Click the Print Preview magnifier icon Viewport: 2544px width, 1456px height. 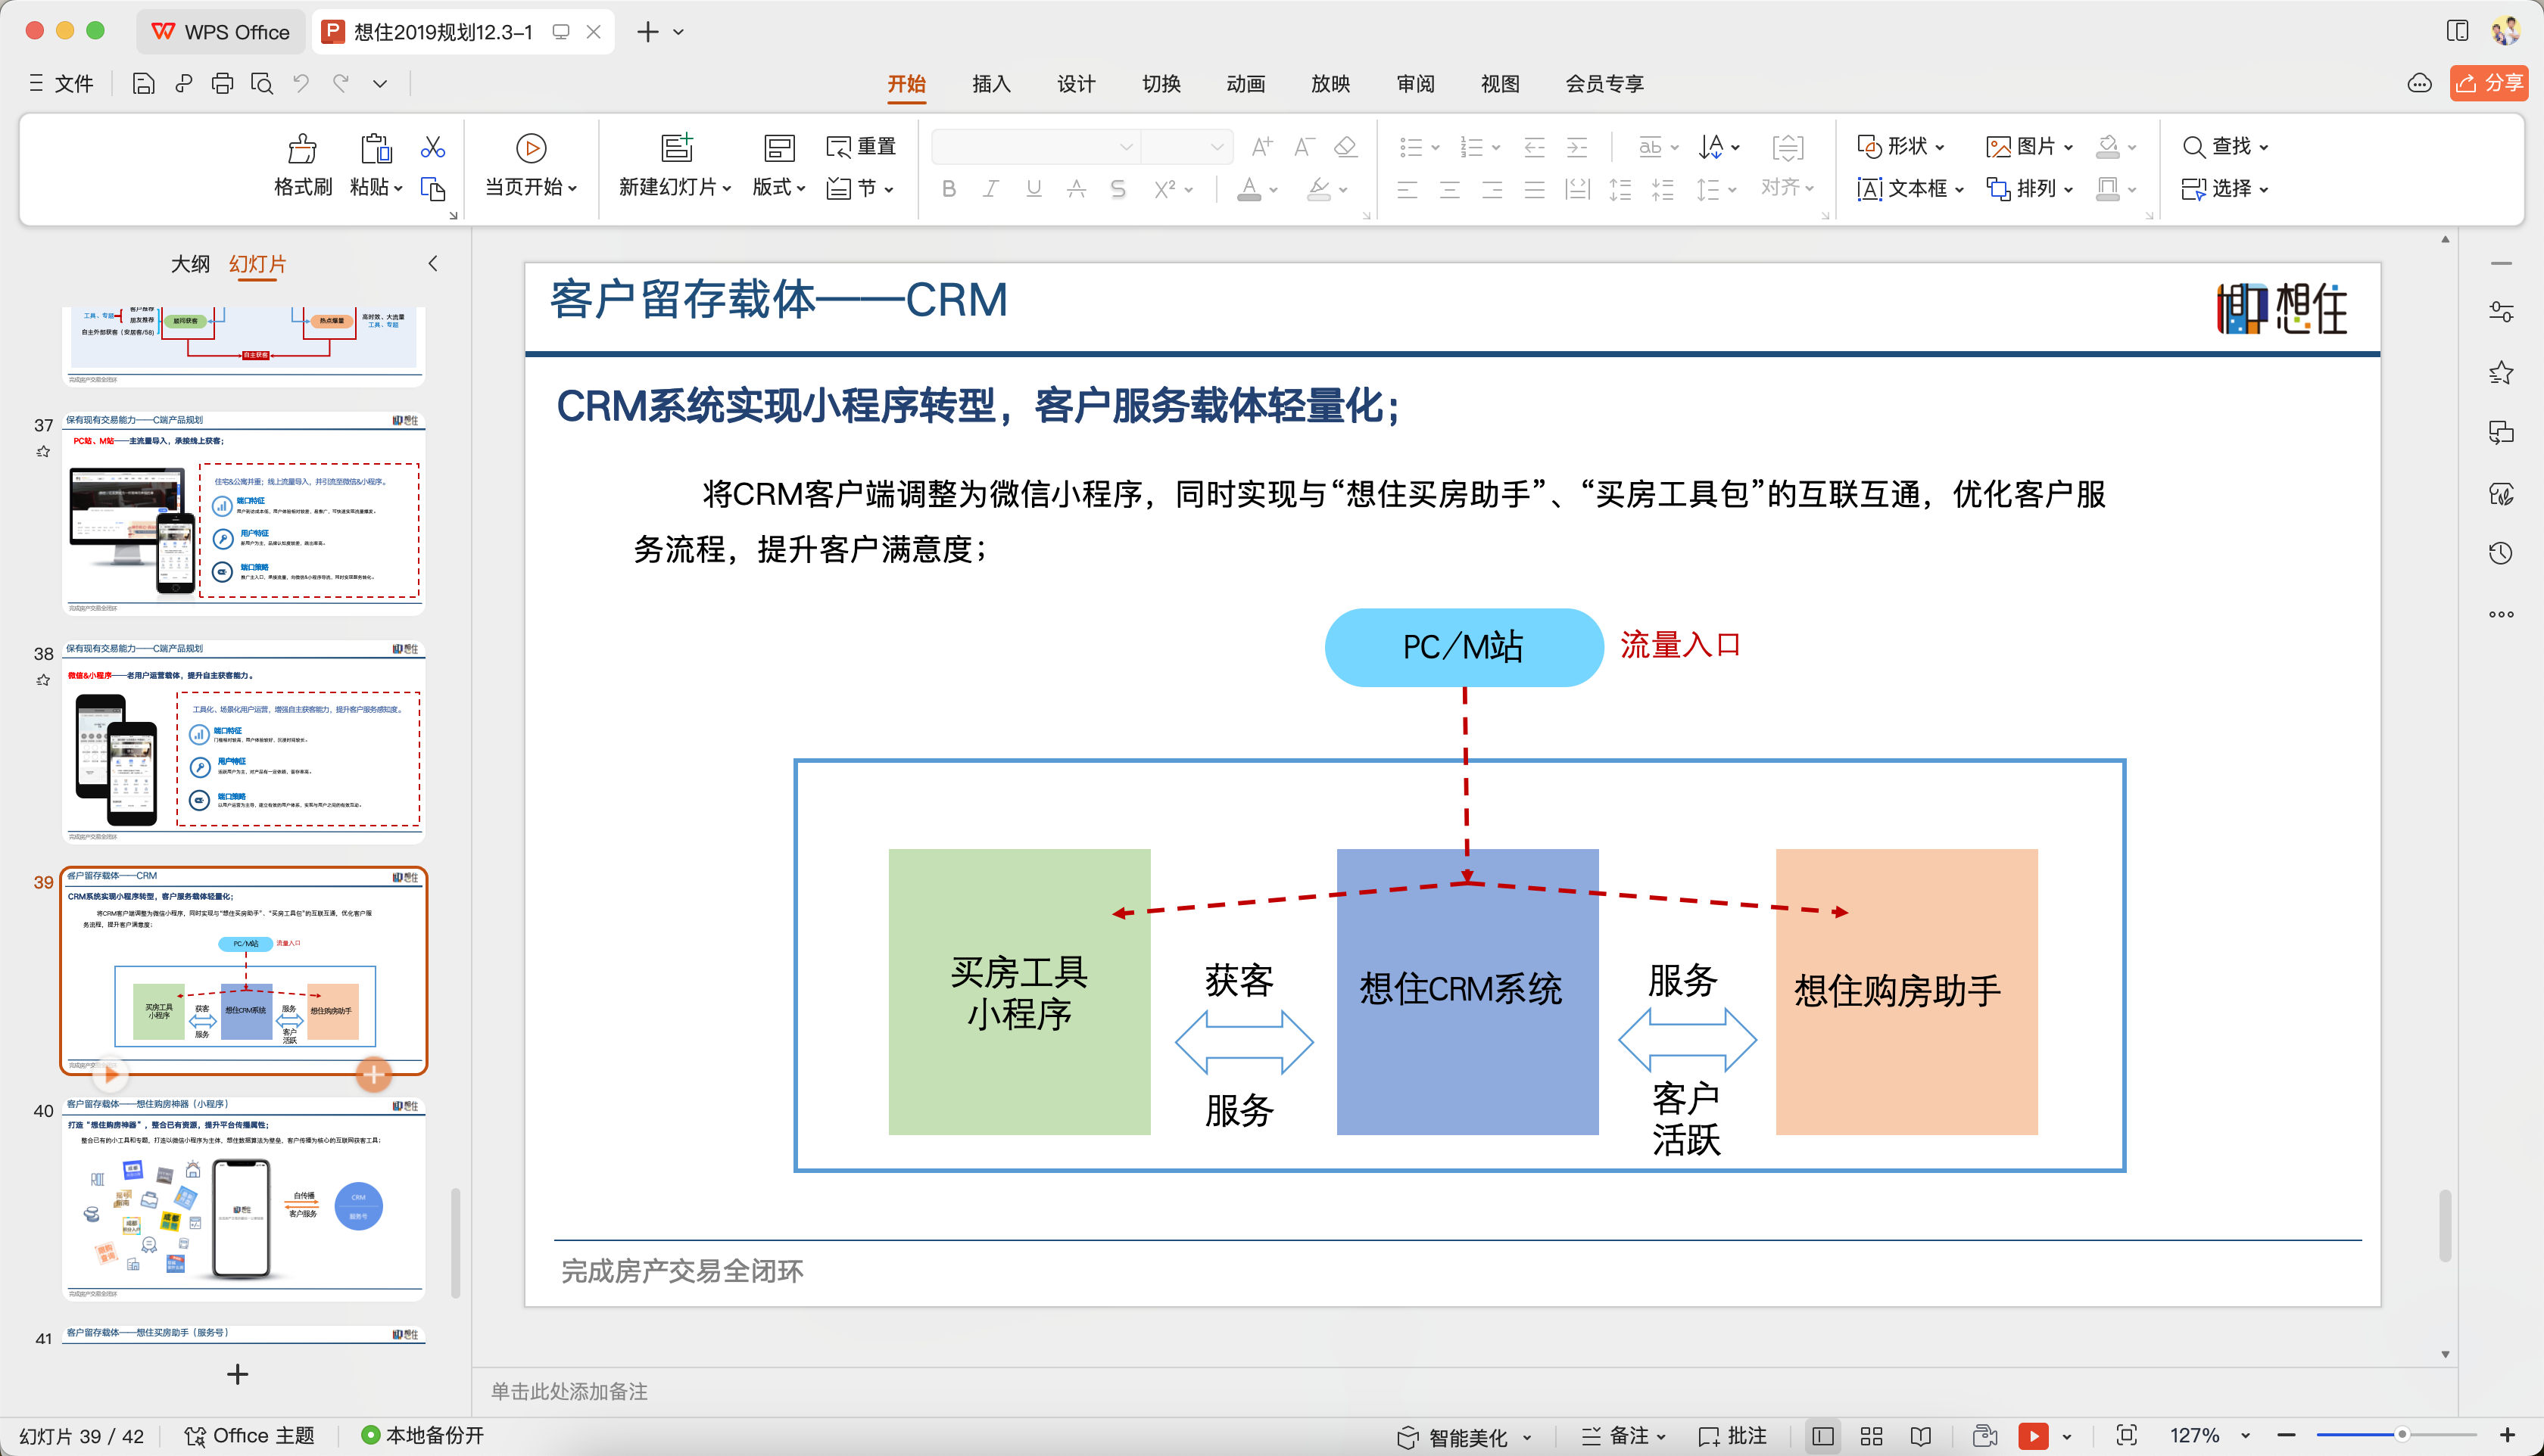point(262,83)
